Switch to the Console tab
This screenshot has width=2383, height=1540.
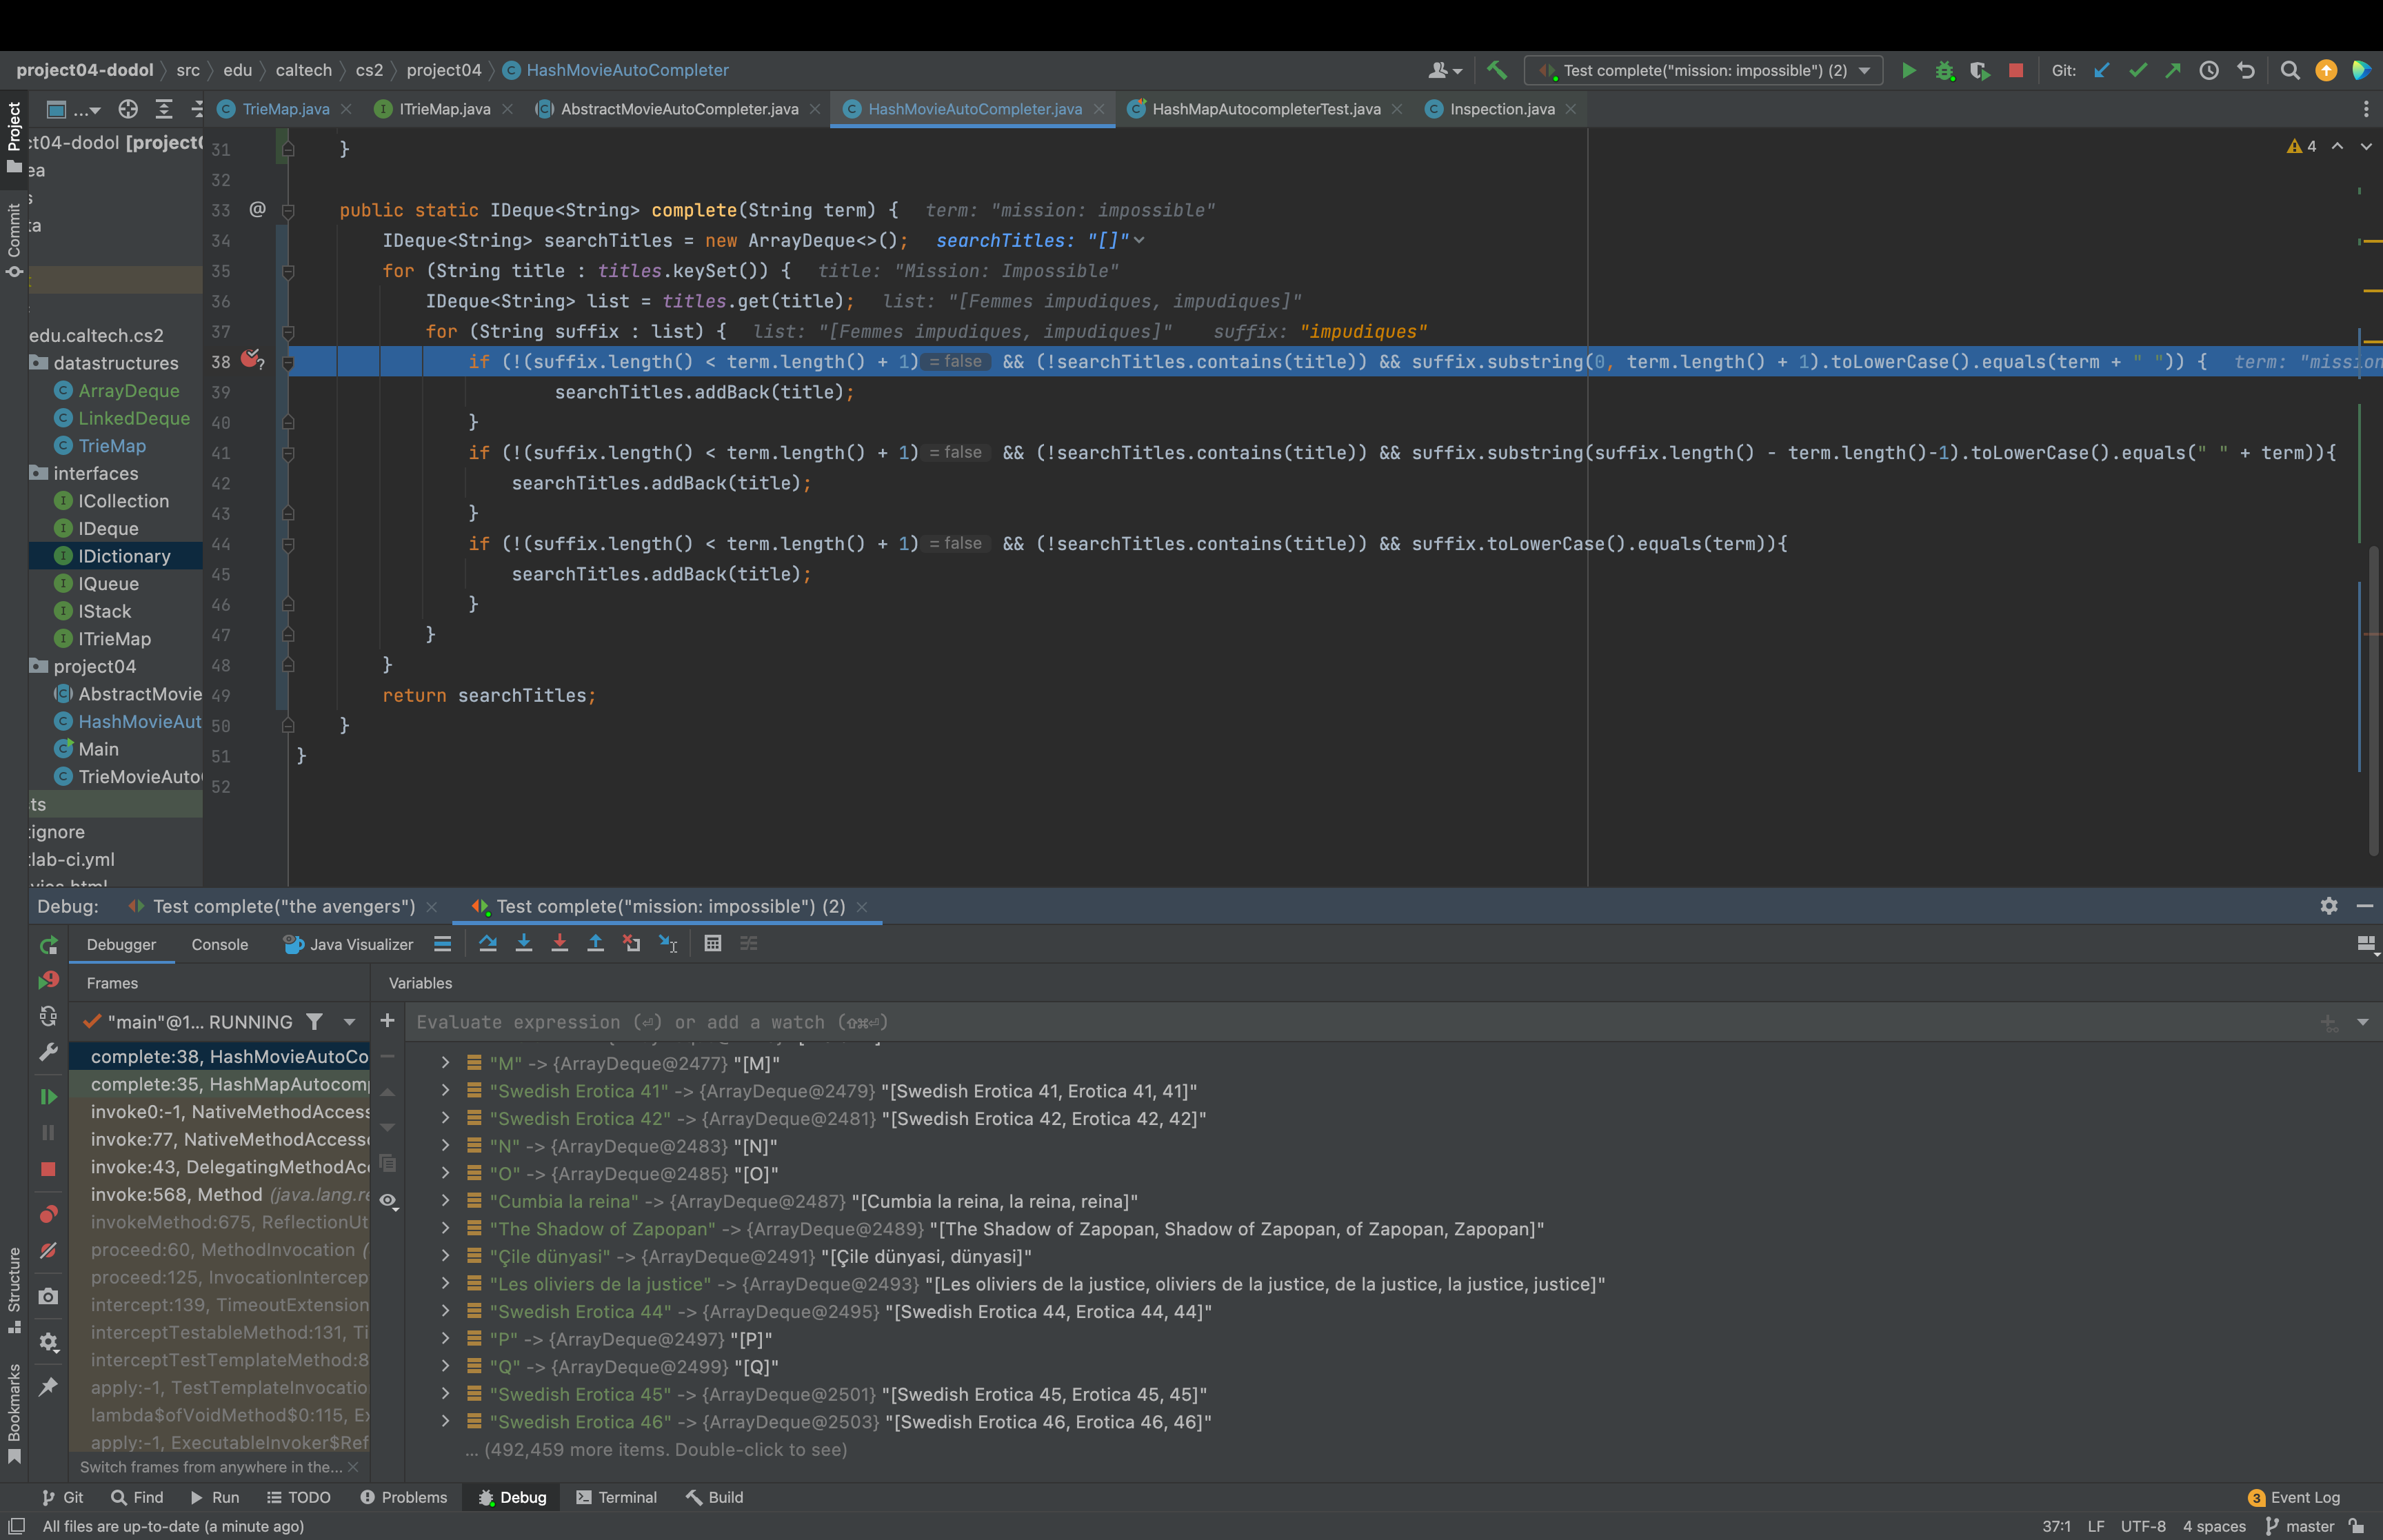219,944
